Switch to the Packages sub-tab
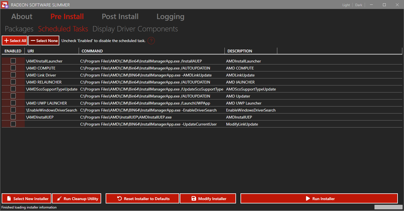 [x=19, y=29]
